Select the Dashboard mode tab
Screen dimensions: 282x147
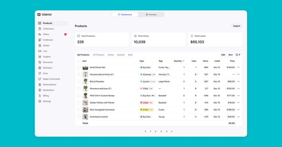click(x=125, y=15)
